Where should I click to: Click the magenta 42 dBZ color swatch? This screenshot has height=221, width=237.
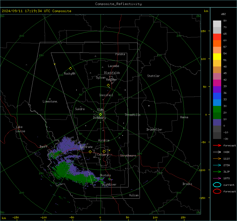coord(217,83)
